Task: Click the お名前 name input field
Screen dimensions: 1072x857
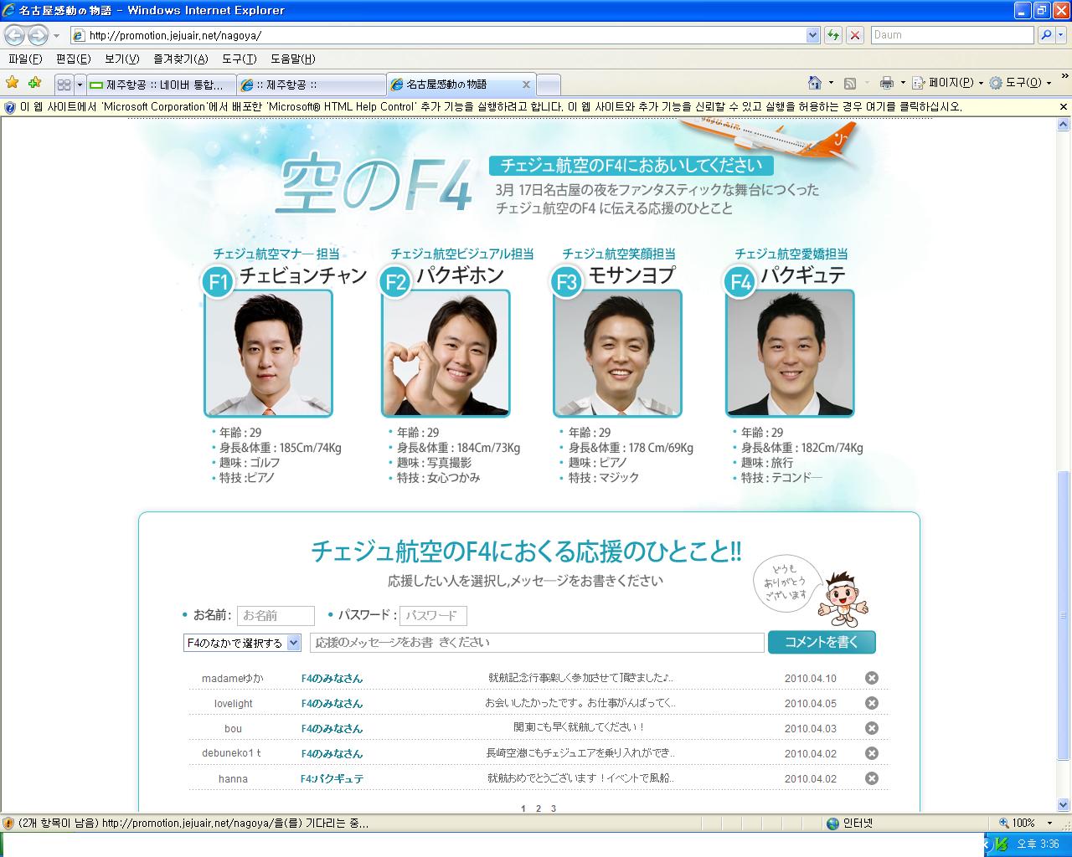Action: pyautogui.click(x=276, y=616)
